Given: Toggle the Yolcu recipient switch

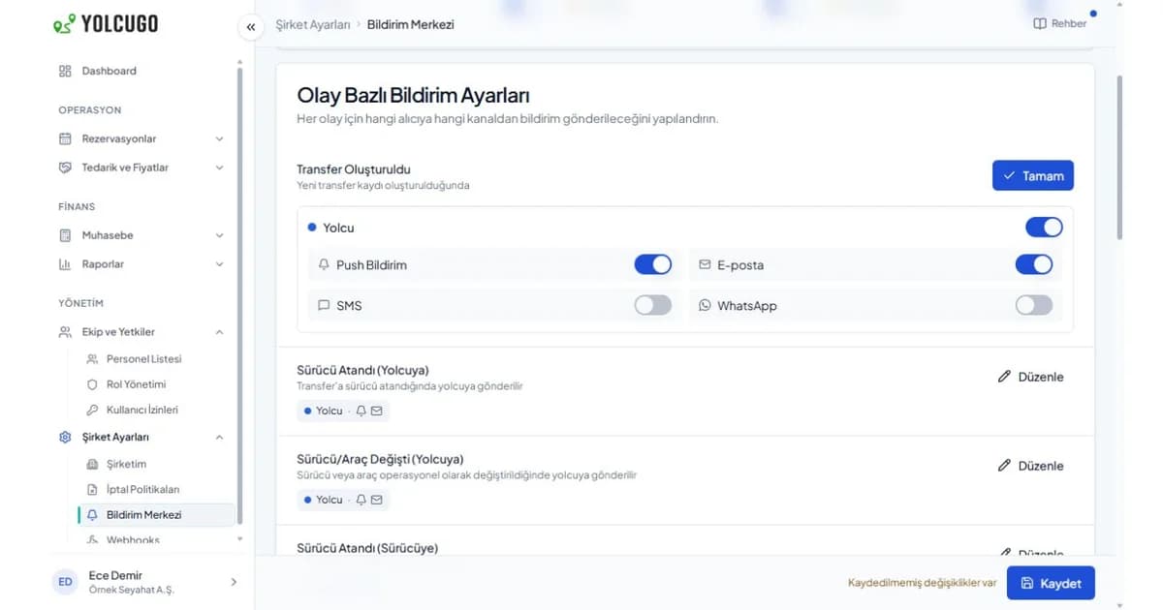Looking at the screenshot, I should [1044, 228].
